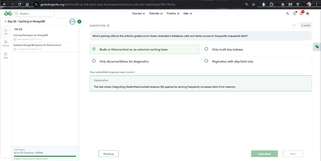321x161 pixels.
Task: Collapse the sidebar with green arrow button
Action: [x=79, y=22]
